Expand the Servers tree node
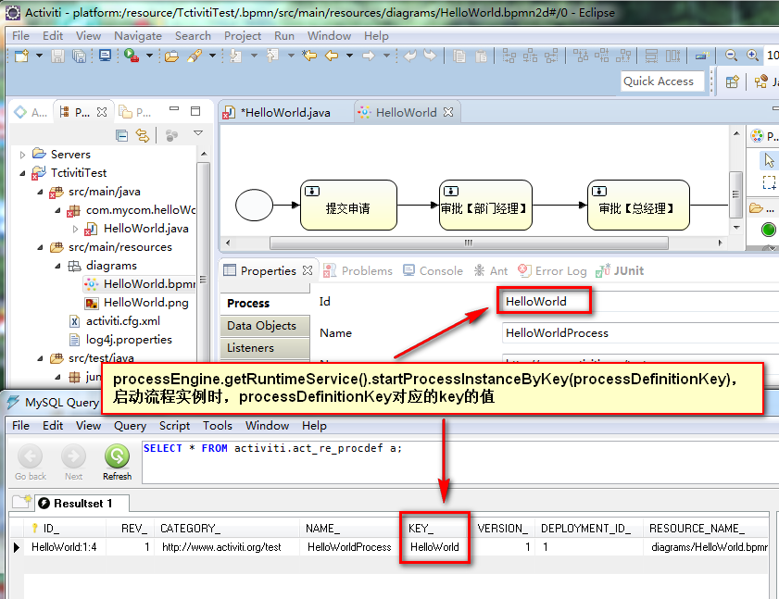This screenshot has height=599, width=779. 22,155
